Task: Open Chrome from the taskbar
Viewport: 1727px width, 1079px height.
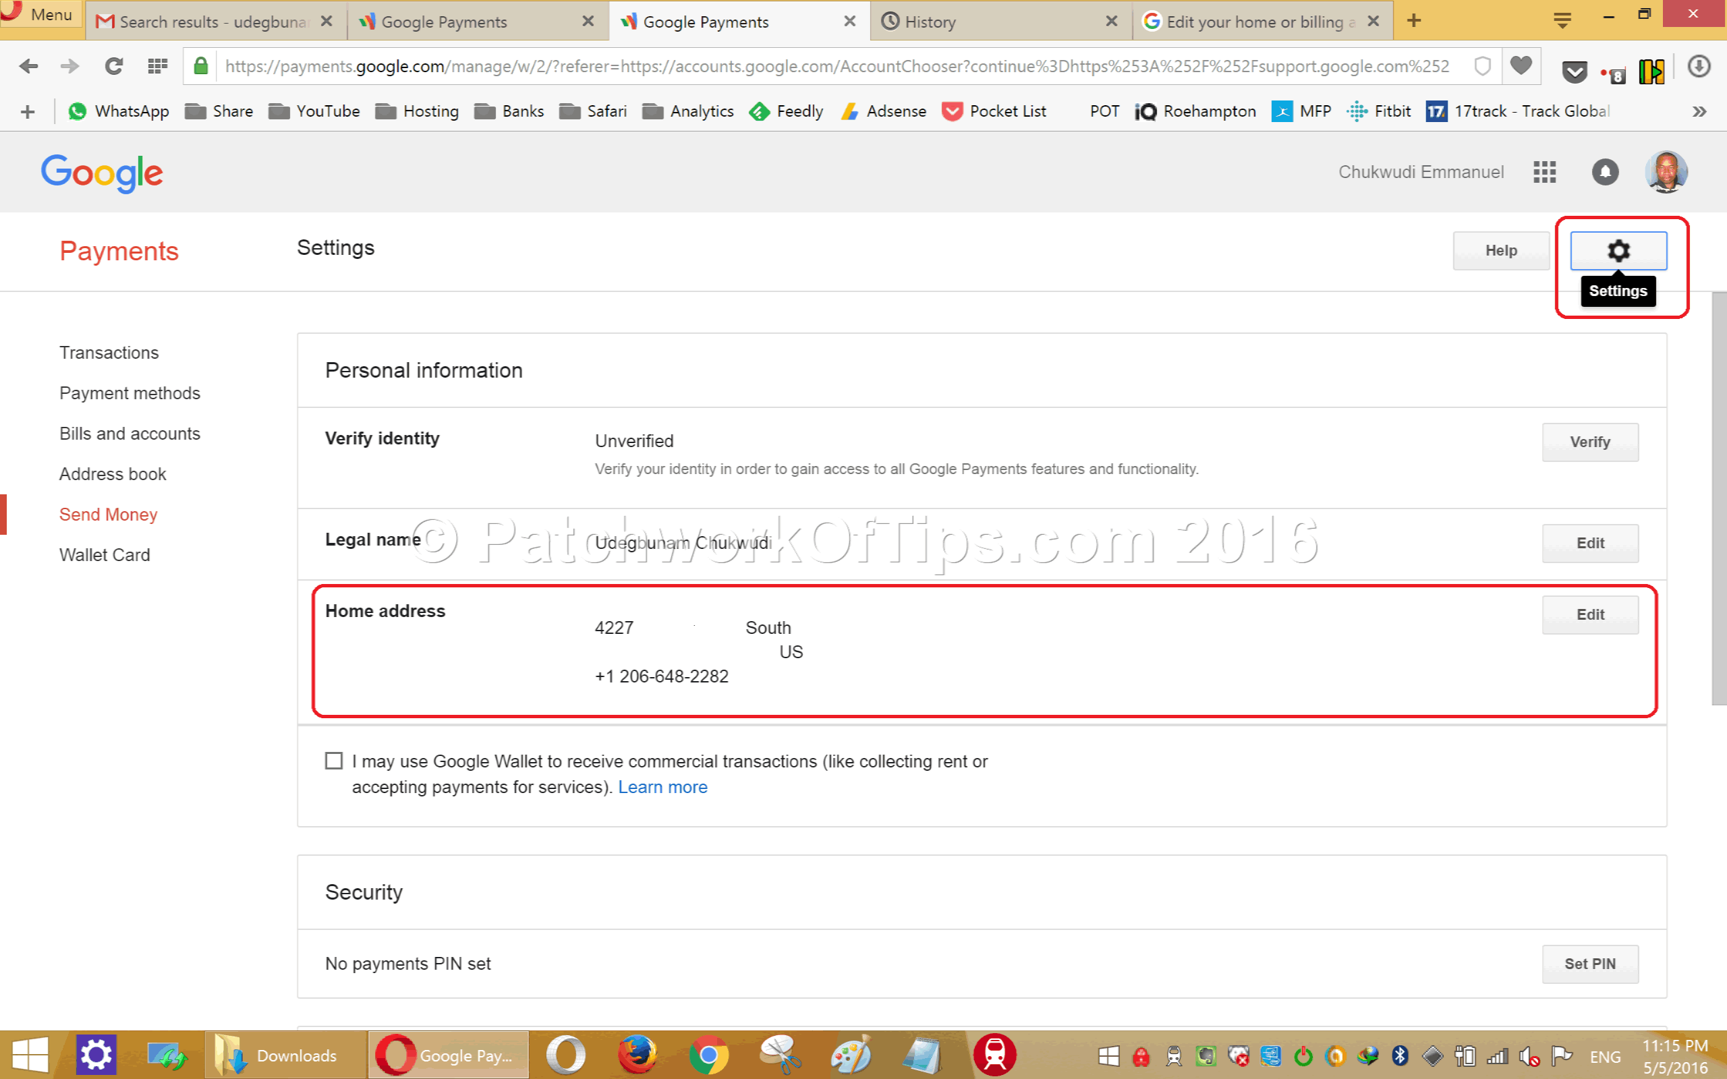Action: click(x=708, y=1055)
